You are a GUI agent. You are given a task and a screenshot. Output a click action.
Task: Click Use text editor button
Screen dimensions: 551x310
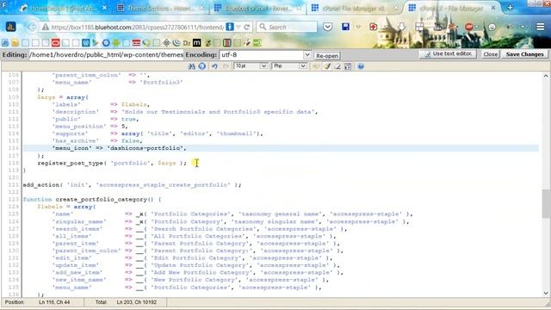[448, 53]
